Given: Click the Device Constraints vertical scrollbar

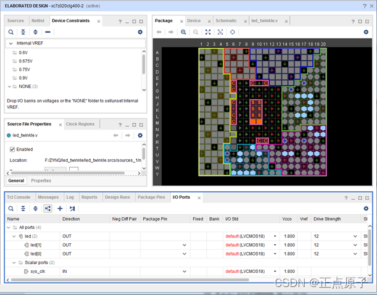Looking at the screenshot, I should tap(144, 64).
